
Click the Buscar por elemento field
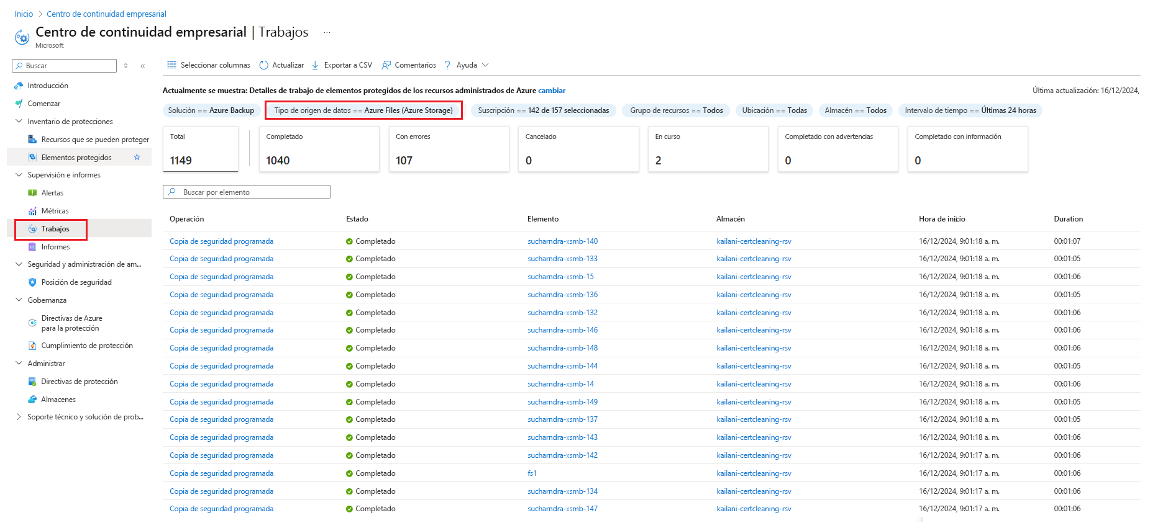click(x=247, y=192)
